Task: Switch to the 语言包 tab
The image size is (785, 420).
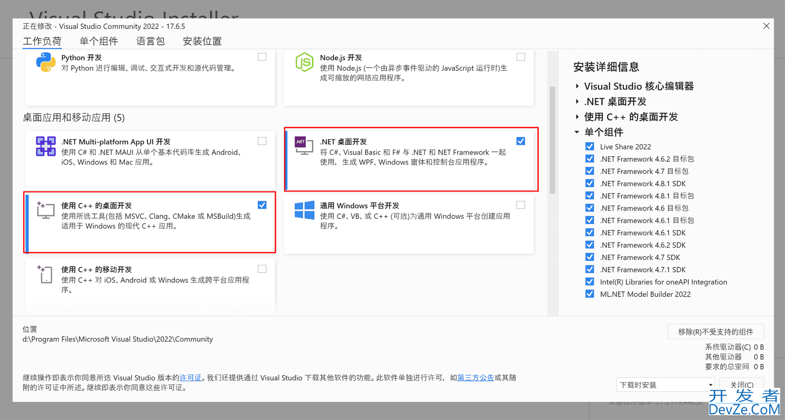Action: pyautogui.click(x=150, y=41)
